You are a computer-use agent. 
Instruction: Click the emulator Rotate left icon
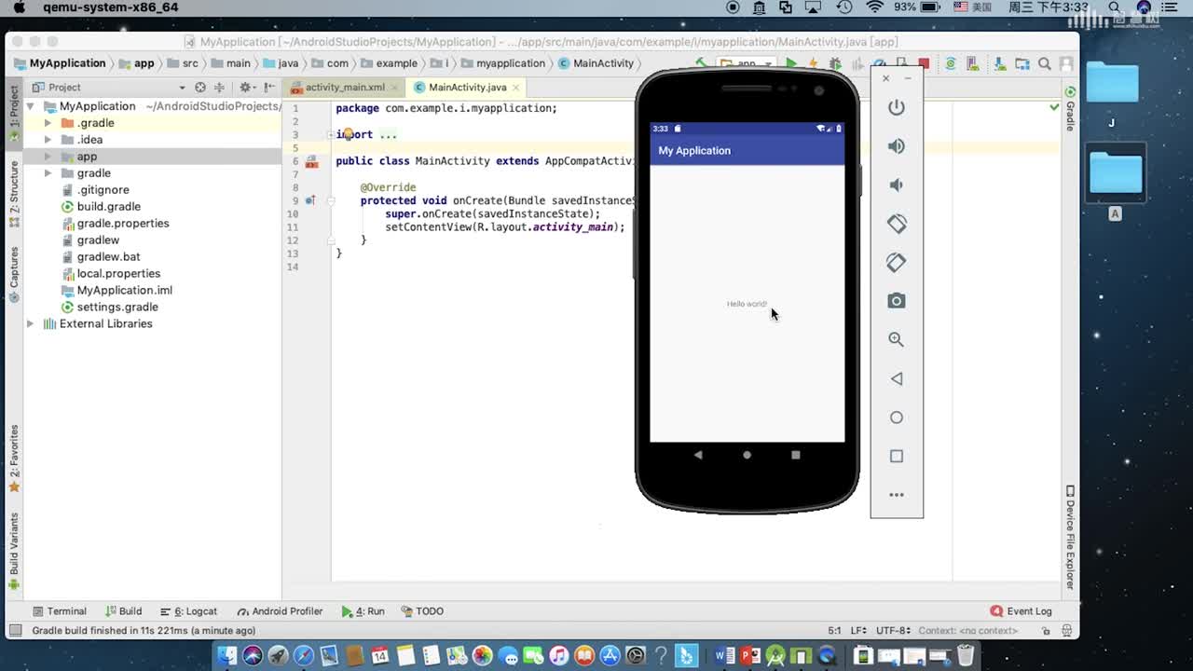896,224
